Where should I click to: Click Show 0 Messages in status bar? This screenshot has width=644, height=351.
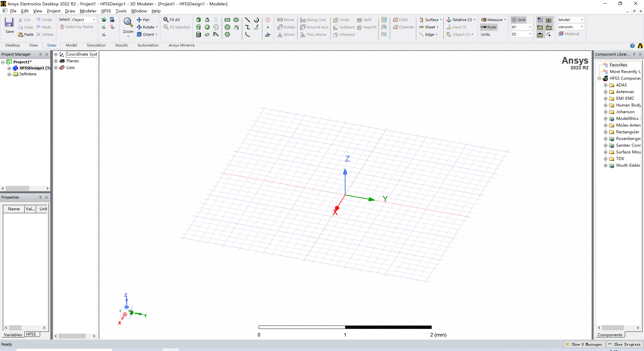coord(584,344)
